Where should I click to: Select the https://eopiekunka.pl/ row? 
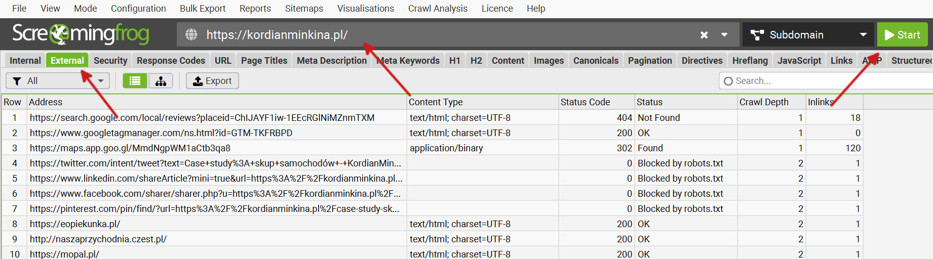[x=432, y=224]
